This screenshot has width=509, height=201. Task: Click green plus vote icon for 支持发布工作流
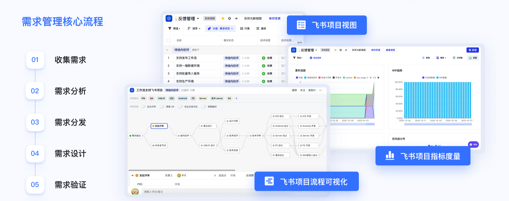pyautogui.click(x=264, y=58)
